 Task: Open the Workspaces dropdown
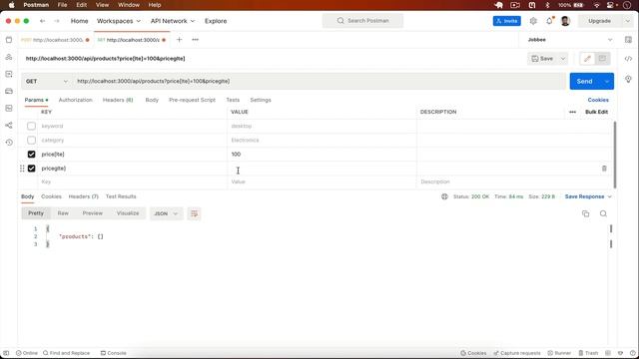click(x=119, y=21)
